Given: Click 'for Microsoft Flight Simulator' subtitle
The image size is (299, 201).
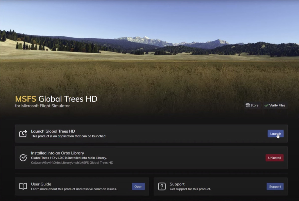Looking at the screenshot, I should click(x=42, y=106).
